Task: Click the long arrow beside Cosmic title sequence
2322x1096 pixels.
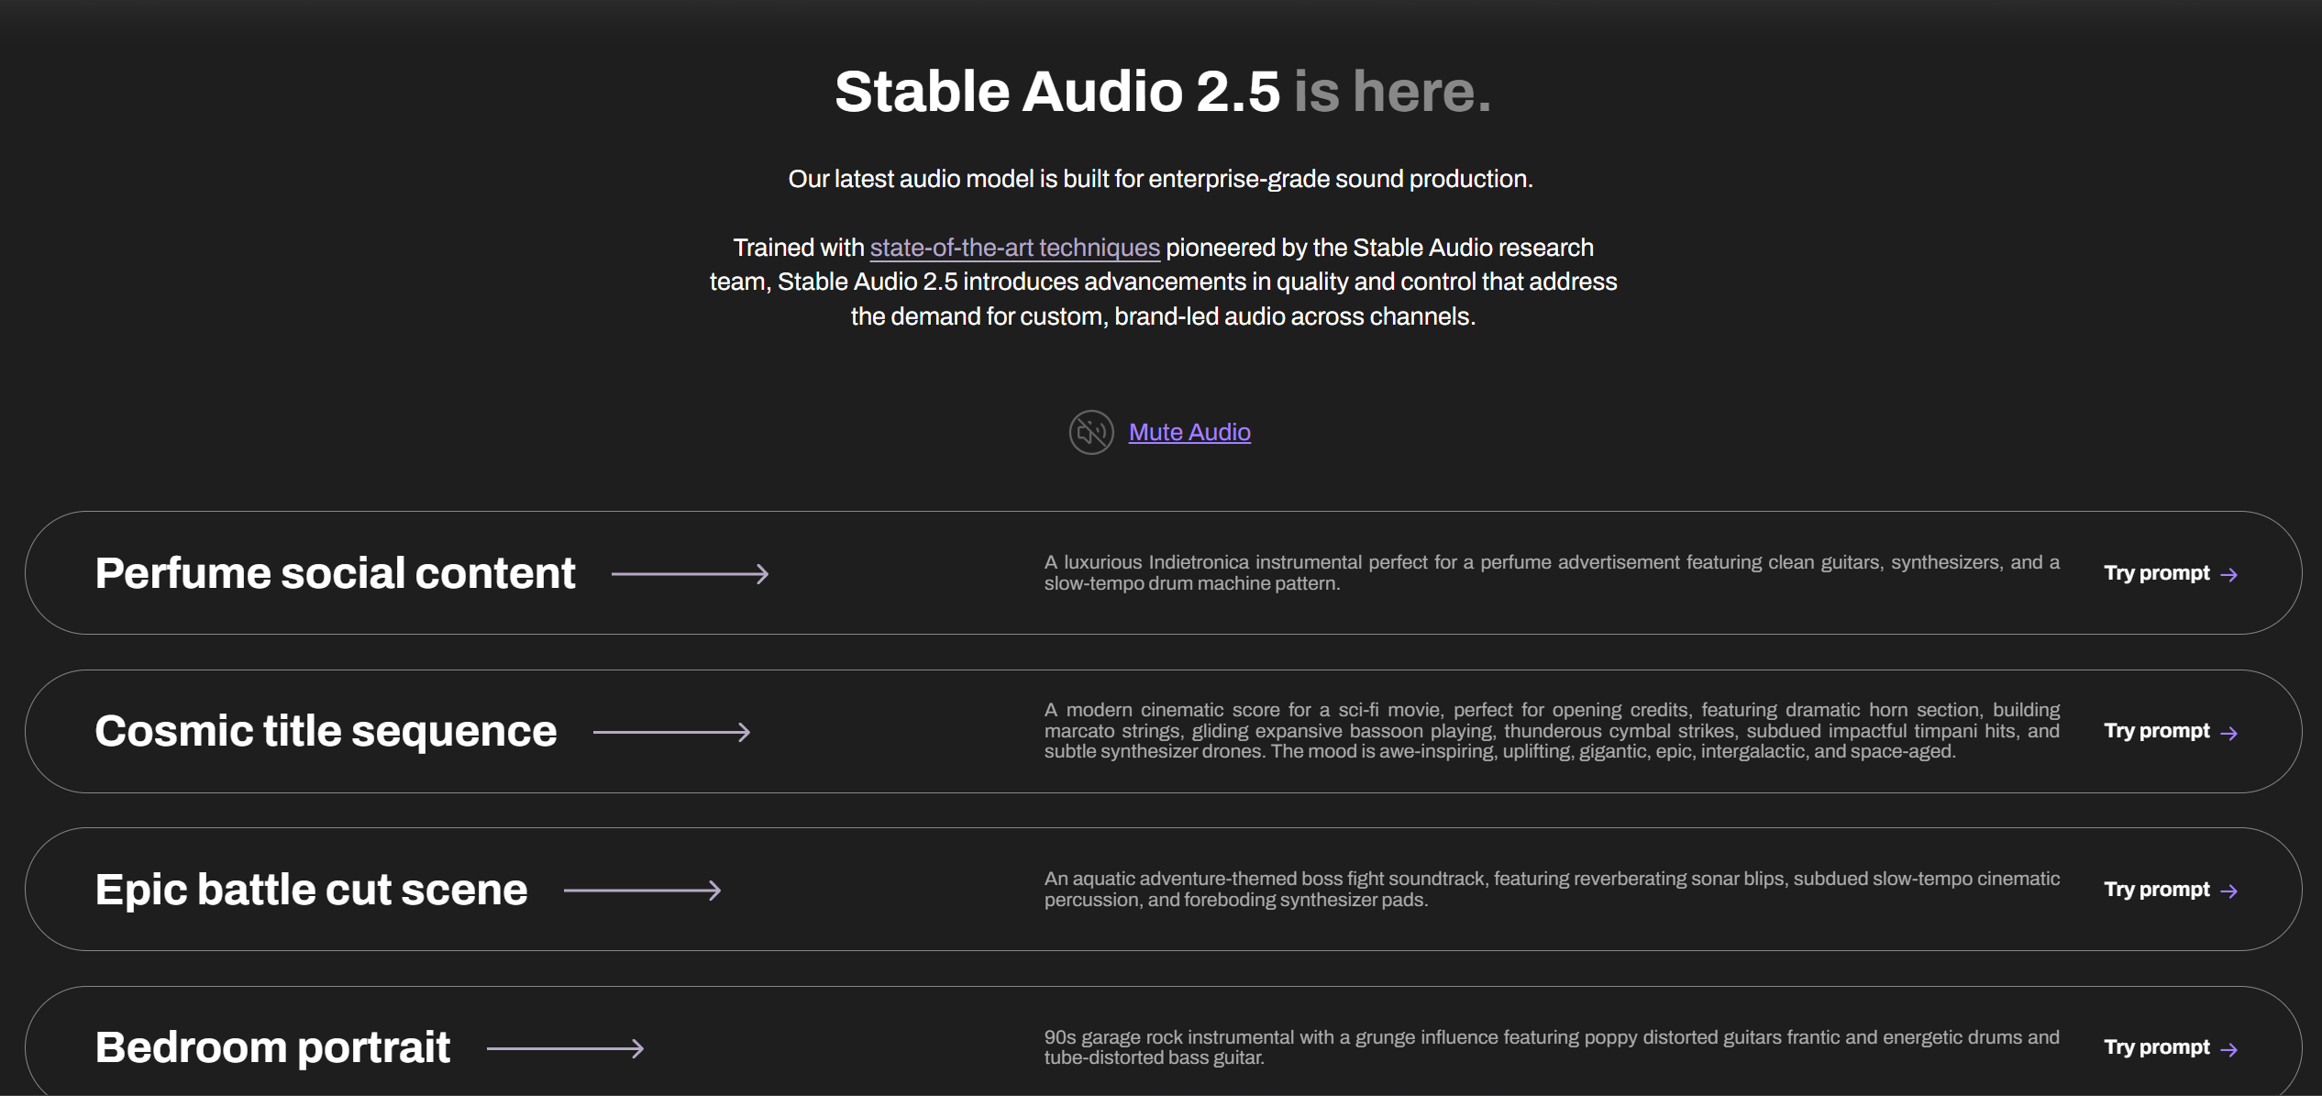Action: tap(671, 732)
